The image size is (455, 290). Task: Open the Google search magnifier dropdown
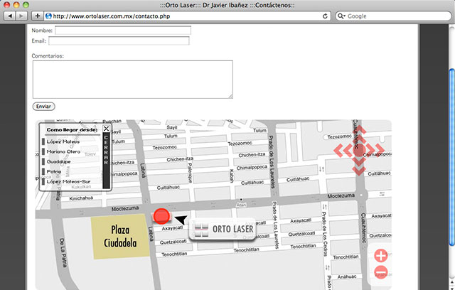(341, 16)
